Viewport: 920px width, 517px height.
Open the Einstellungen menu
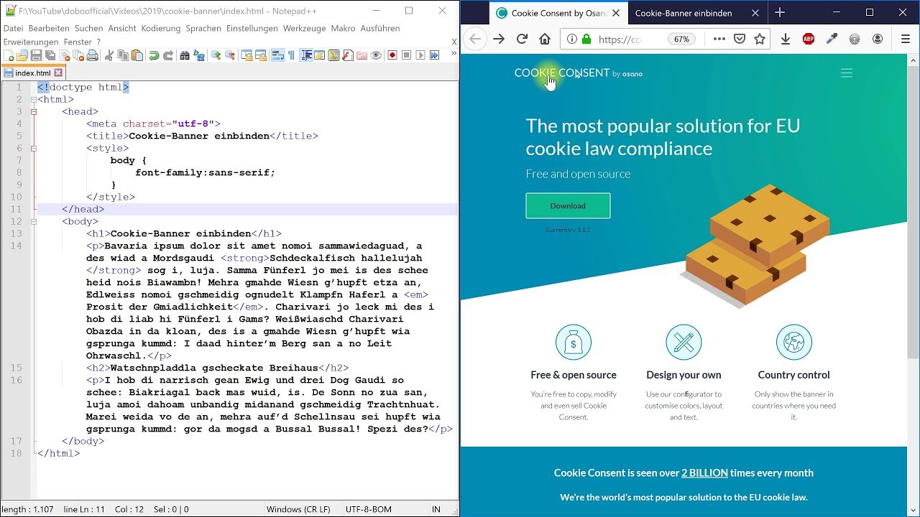pyautogui.click(x=252, y=28)
